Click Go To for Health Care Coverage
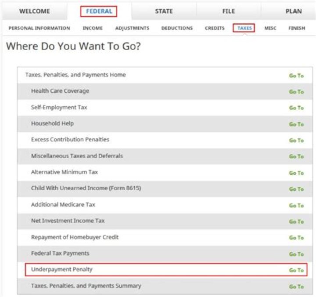Screen dimensions: 316x297 (x=296, y=92)
